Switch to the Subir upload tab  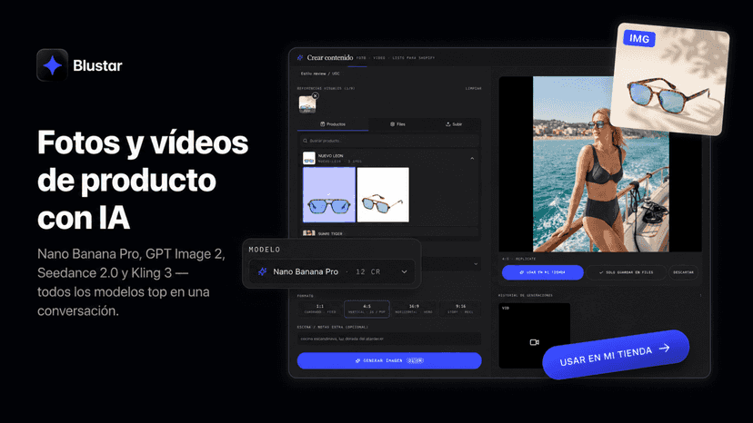[453, 124]
